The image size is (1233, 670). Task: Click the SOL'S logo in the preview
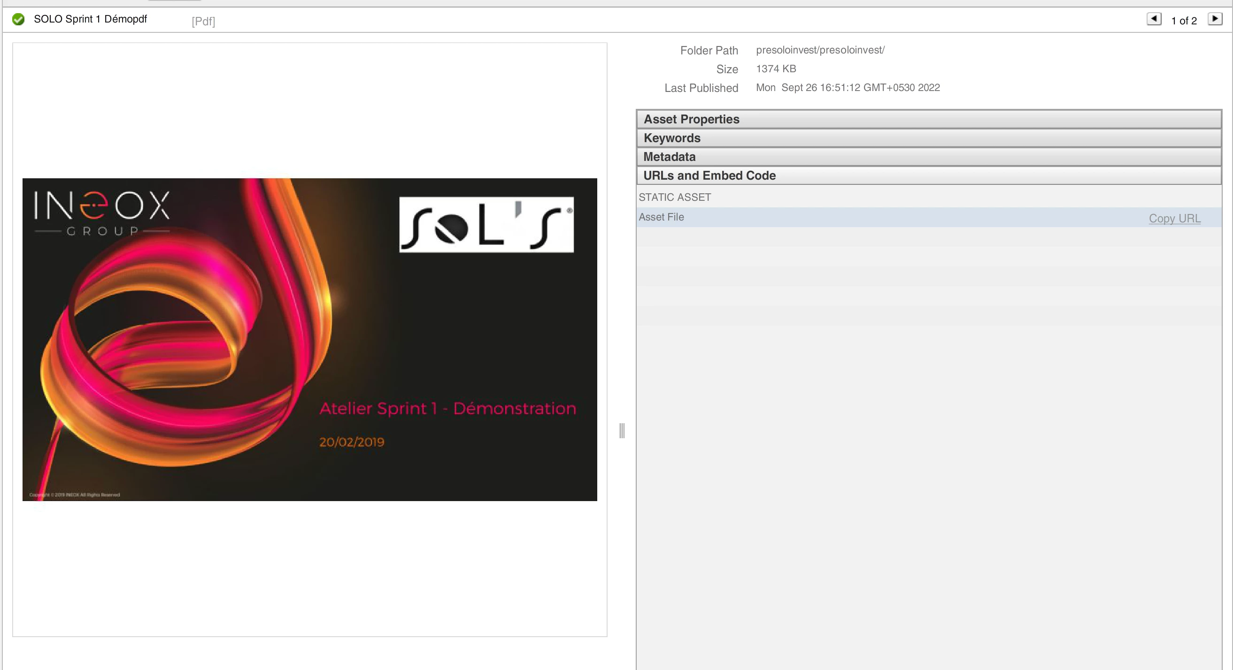[486, 225]
